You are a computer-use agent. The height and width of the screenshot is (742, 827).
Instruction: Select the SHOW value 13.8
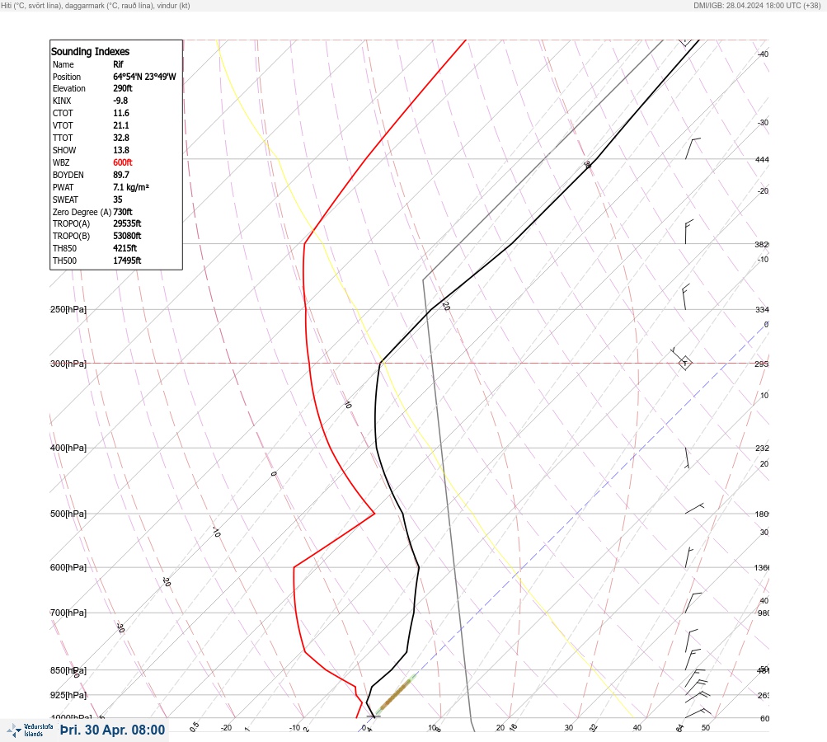coord(120,150)
